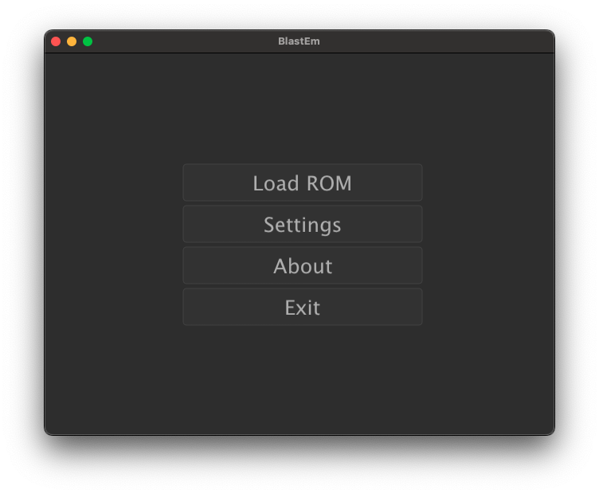The image size is (599, 494).
Task: Select About from the main menu
Action: tap(302, 265)
